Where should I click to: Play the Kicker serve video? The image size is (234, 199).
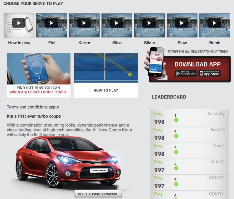click(84, 25)
